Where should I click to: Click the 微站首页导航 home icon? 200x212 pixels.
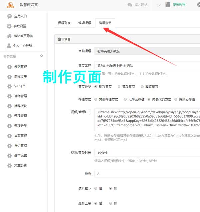[9, 36]
